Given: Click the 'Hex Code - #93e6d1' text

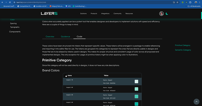Looking at the screenshot, I should [109, 91].
